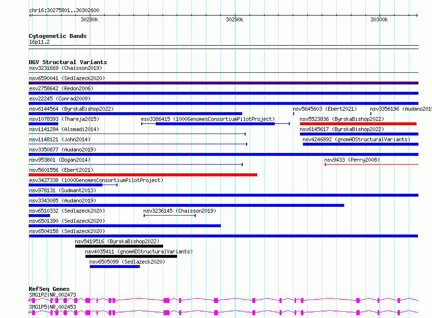432x318 pixels.
Task: Select the nsv9433 (Perry2008) label
Action: pyautogui.click(x=352, y=160)
